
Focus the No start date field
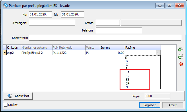pos(40,14)
